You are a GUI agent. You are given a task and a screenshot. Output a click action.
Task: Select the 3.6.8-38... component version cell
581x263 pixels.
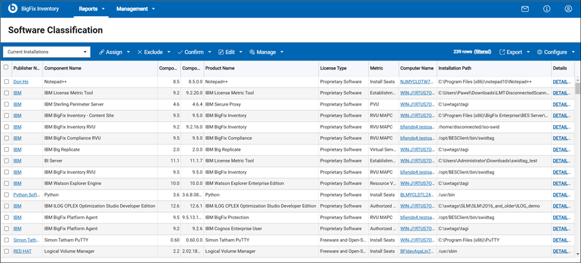192,195
